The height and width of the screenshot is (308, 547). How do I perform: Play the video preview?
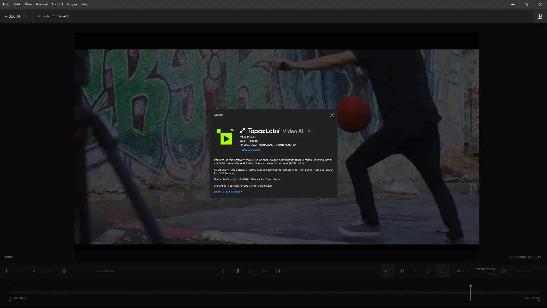point(250,271)
